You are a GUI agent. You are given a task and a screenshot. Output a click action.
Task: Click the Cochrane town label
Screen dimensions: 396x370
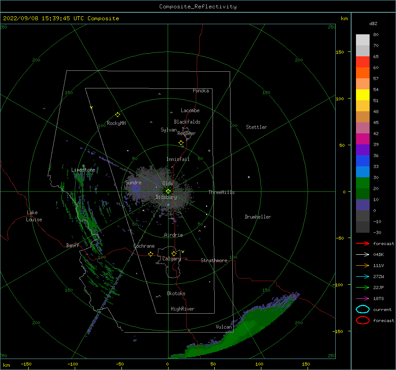point(144,246)
